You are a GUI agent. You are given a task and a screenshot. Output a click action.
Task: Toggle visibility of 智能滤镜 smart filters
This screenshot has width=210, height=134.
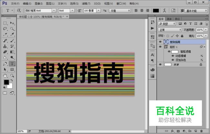point(169,51)
